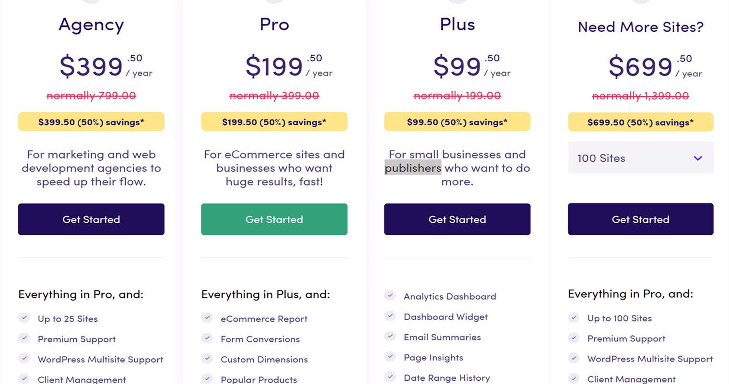Screen dimensions: 729x384
Task: Open the 100 Sites dropdown
Action: click(640, 158)
